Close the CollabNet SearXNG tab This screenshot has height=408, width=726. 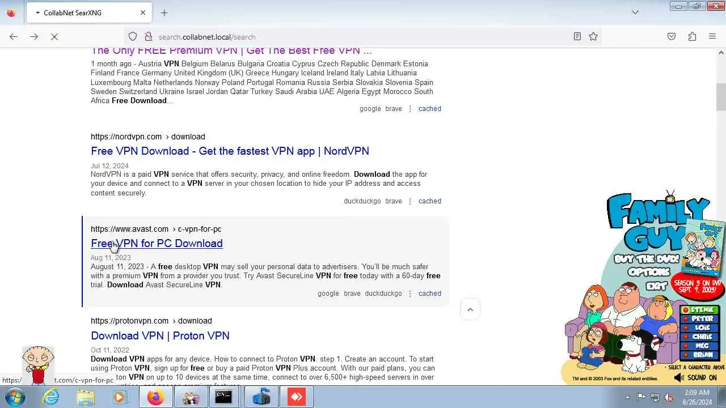click(143, 12)
